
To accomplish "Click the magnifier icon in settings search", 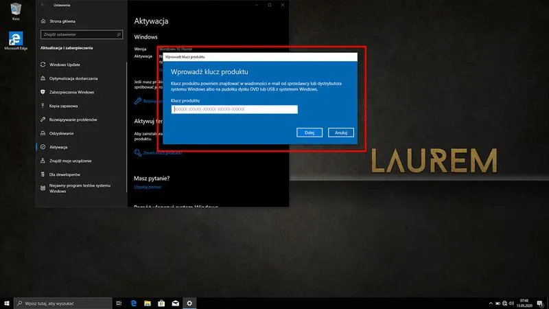I will point(119,34).
